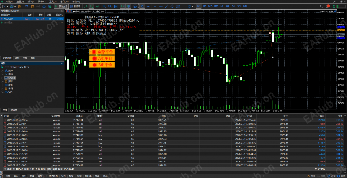Image resolution: width=347 pixels, height=178 pixels.
Task: Zoom in on the chart
Action: click(x=105, y=6)
